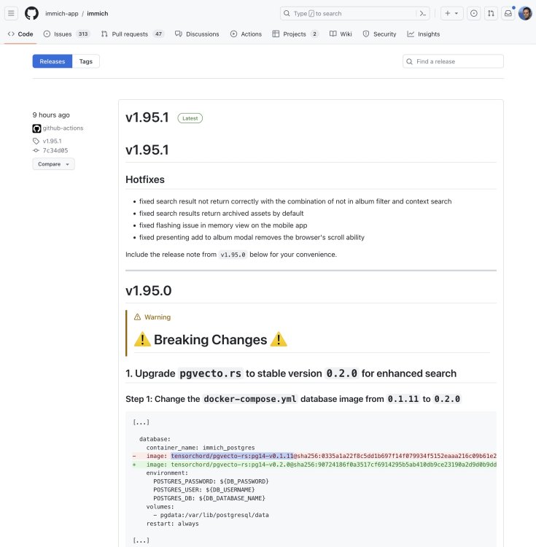Click the GitHub logo icon
Viewport: 536px width, 547px height.
[31, 14]
